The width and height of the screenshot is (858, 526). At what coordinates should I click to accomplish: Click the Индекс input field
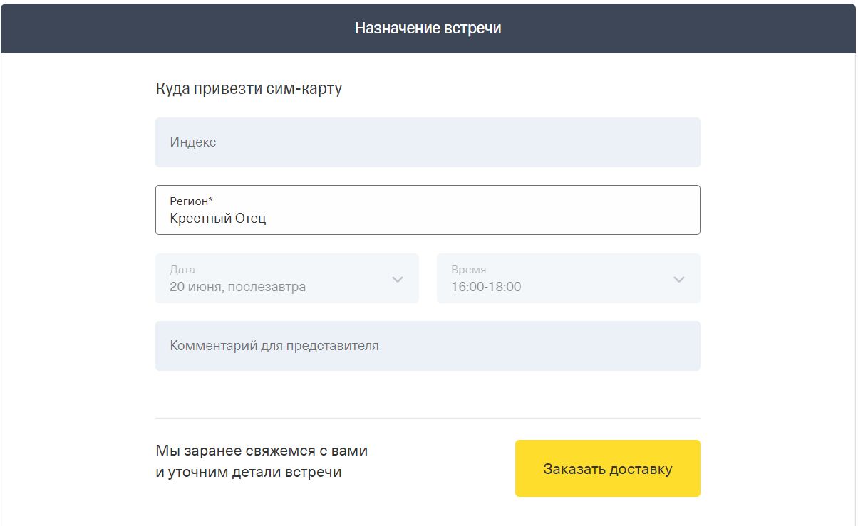pos(428,142)
